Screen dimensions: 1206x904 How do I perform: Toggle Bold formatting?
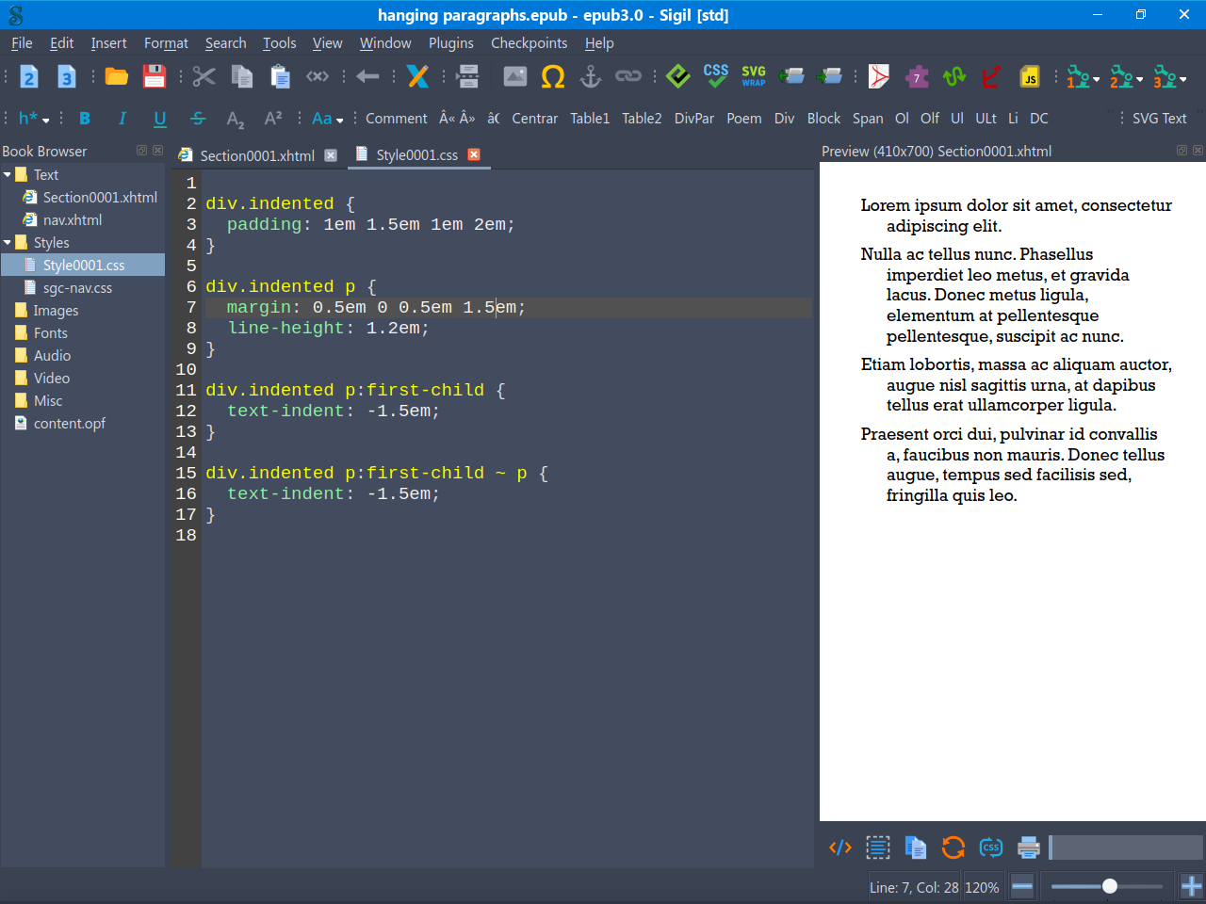tap(85, 119)
